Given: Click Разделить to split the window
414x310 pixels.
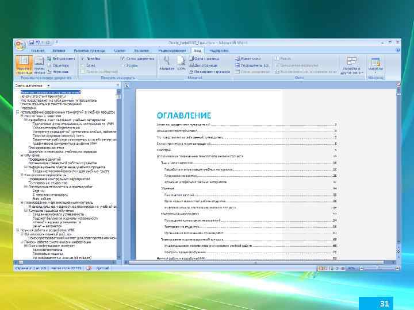Looking at the screenshot, I should pyautogui.click(x=283, y=59).
